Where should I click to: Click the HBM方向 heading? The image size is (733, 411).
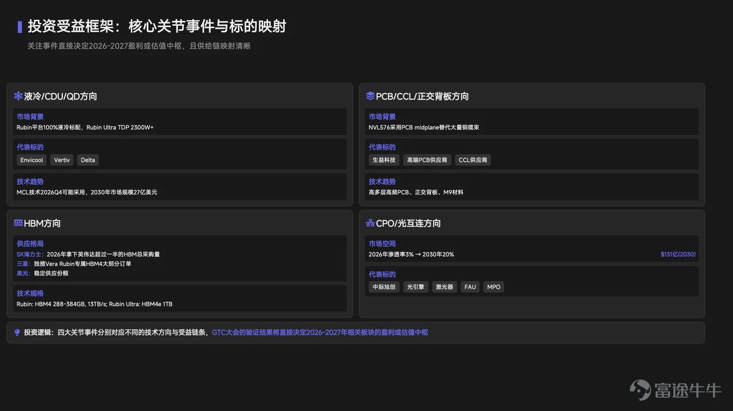[x=42, y=224]
